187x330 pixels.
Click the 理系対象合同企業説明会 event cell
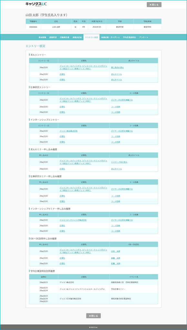pos(134,299)
